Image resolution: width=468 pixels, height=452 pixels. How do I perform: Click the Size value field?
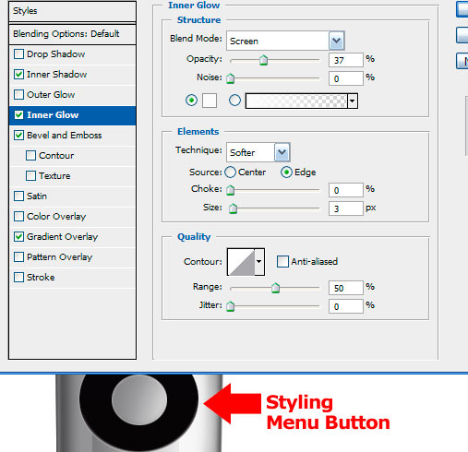coord(345,208)
